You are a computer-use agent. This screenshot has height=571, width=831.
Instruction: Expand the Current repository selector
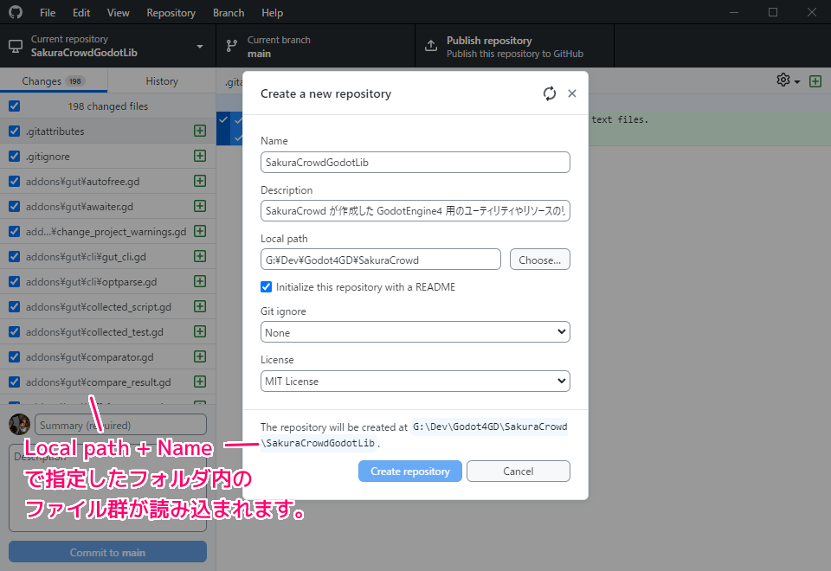coord(107,46)
